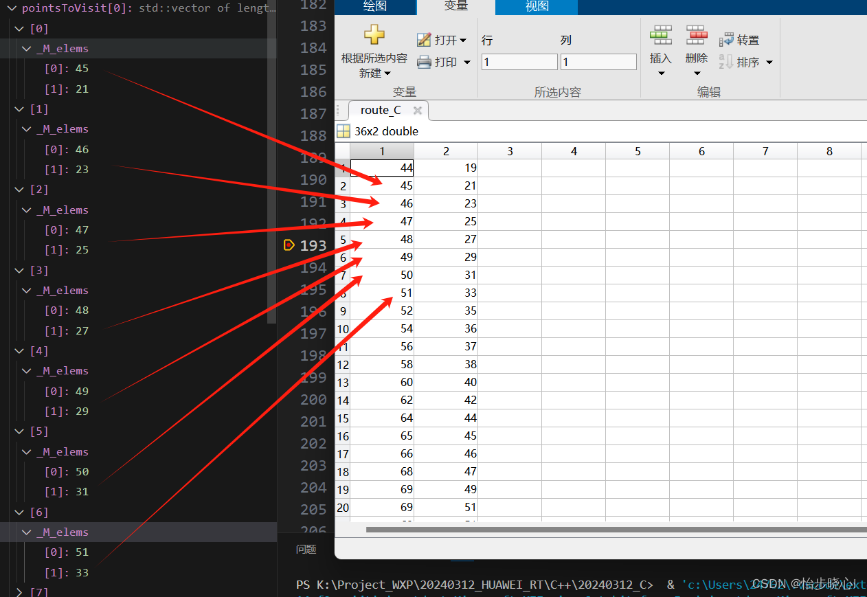Image resolution: width=867 pixels, height=597 pixels.
Task: Click the VS Code variables panel scrollbar
Action: (273, 161)
